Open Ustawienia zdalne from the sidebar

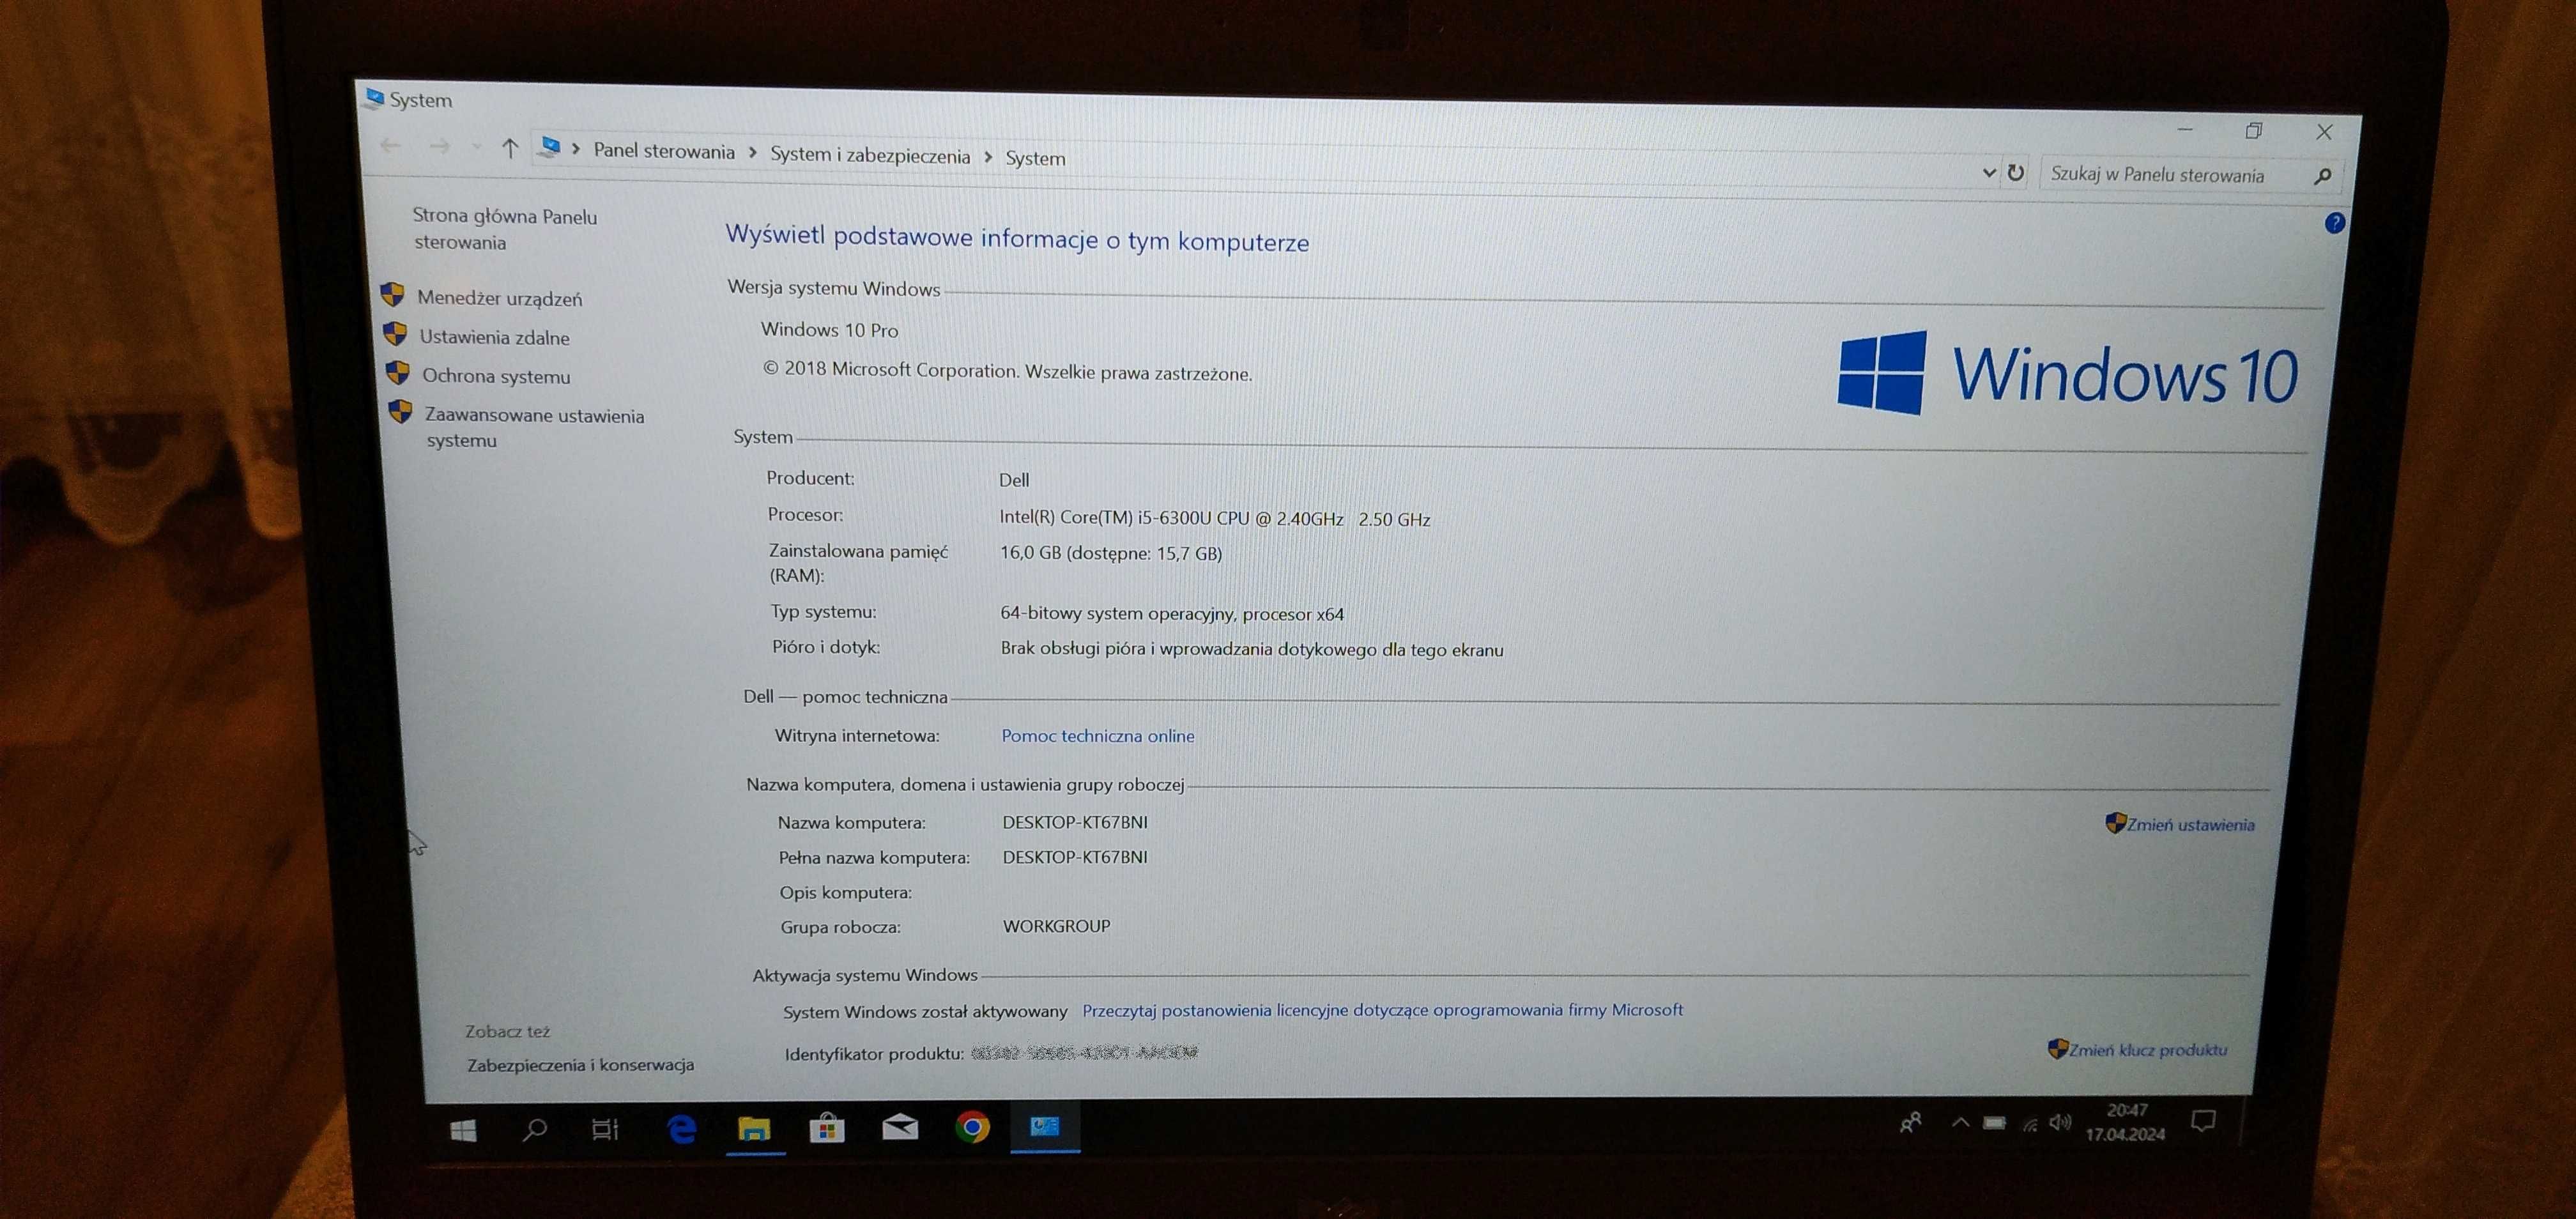[x=494, y=337]
